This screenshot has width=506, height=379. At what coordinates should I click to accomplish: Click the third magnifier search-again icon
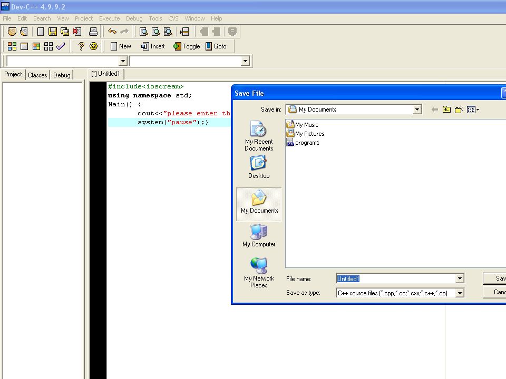coord(168,32)
